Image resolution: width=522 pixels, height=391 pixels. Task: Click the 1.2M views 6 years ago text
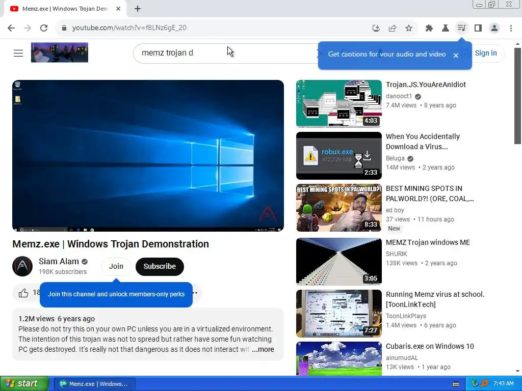[x=57, y=319]
